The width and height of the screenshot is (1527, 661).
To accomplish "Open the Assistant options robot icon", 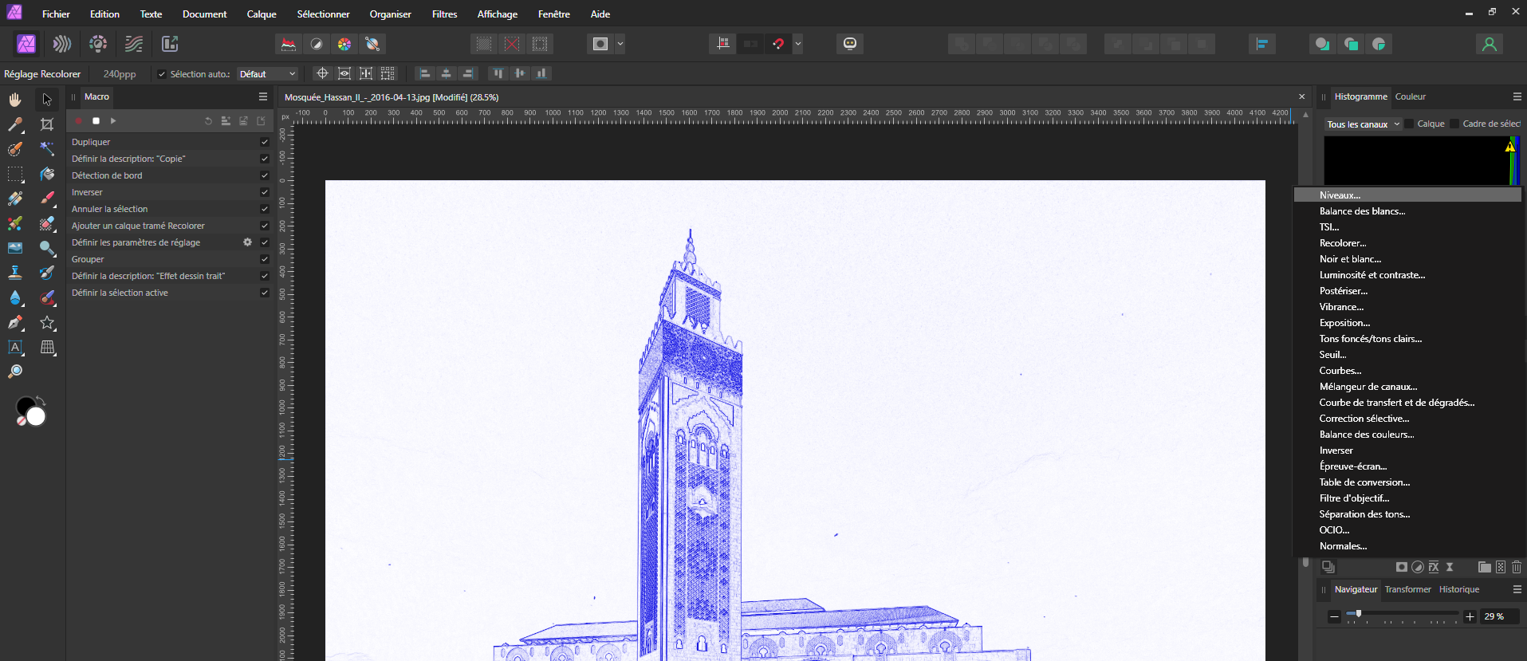I will click(850, 44).
